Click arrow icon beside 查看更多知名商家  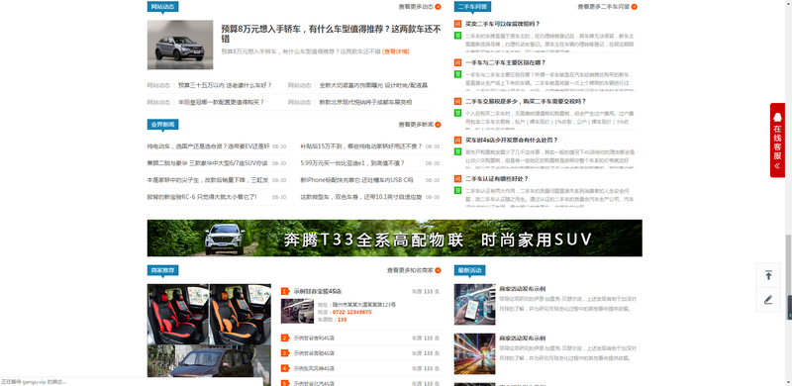pyautogui.click(x=438, y=270)
